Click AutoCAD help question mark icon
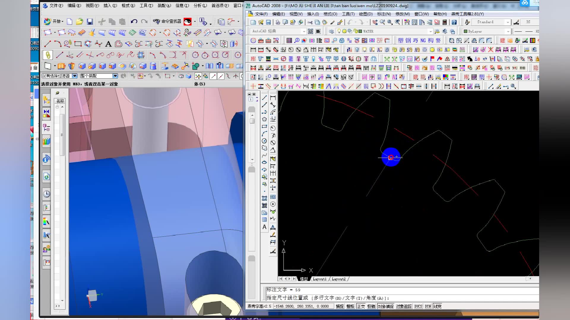 pos(454,22)
